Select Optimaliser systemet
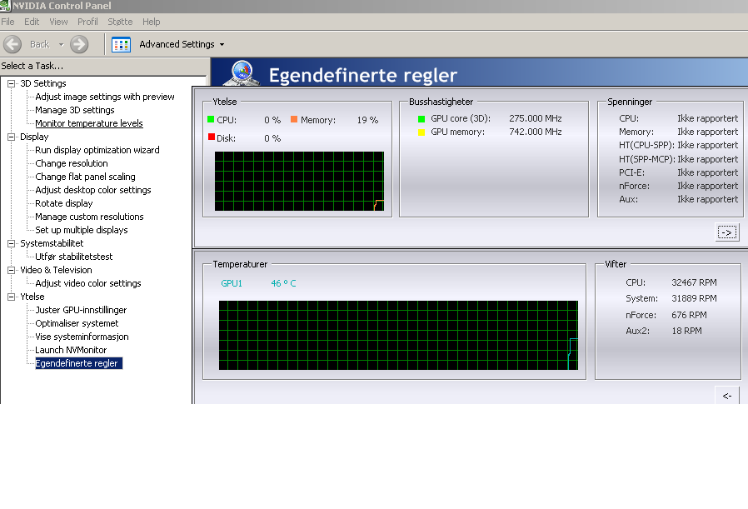This screenshot has height=509, width=748. pyautogui.click(x=77, y=323)
